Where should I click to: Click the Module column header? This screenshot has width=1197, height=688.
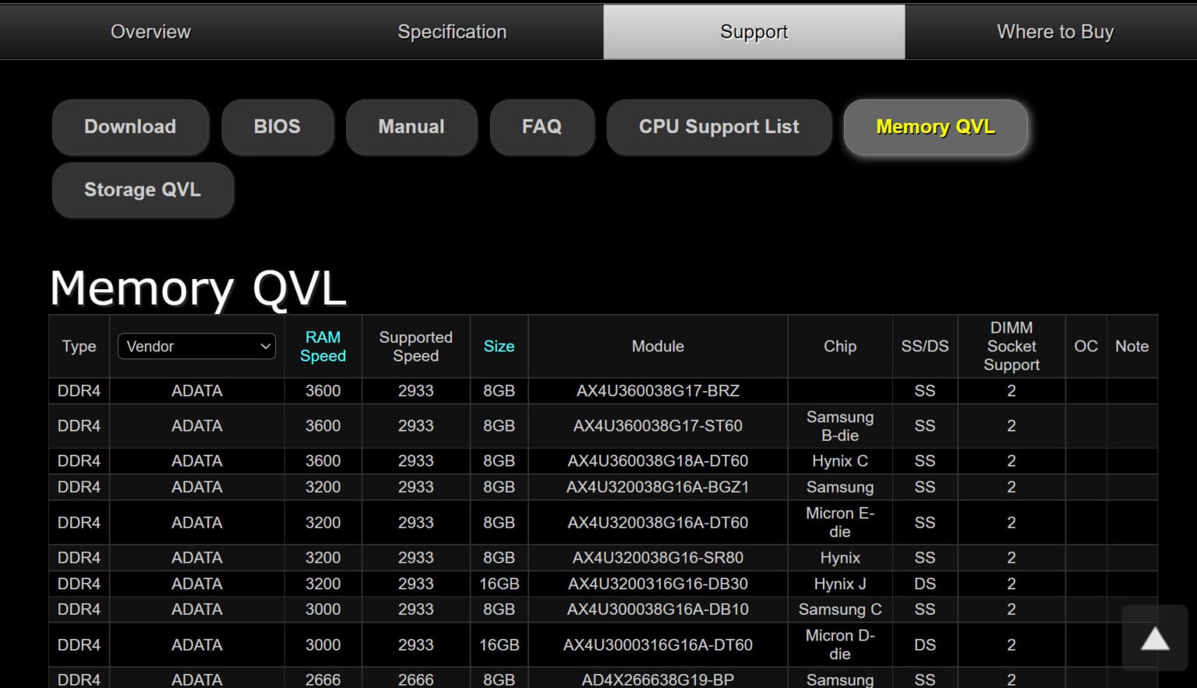click(x=658, y=346)
